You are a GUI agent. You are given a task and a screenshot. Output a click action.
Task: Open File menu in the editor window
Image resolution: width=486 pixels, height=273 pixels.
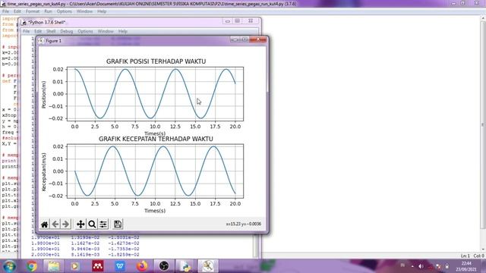point(5,11)
